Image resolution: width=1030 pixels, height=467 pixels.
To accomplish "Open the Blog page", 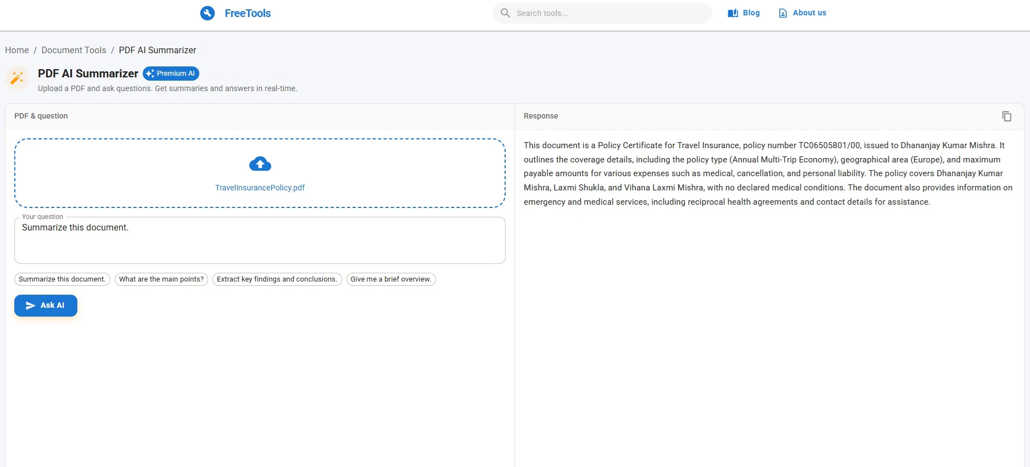I will click(x=751, y=13).
